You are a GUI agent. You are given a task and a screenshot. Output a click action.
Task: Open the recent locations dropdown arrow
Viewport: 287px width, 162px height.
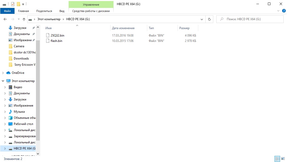[19, 19]
